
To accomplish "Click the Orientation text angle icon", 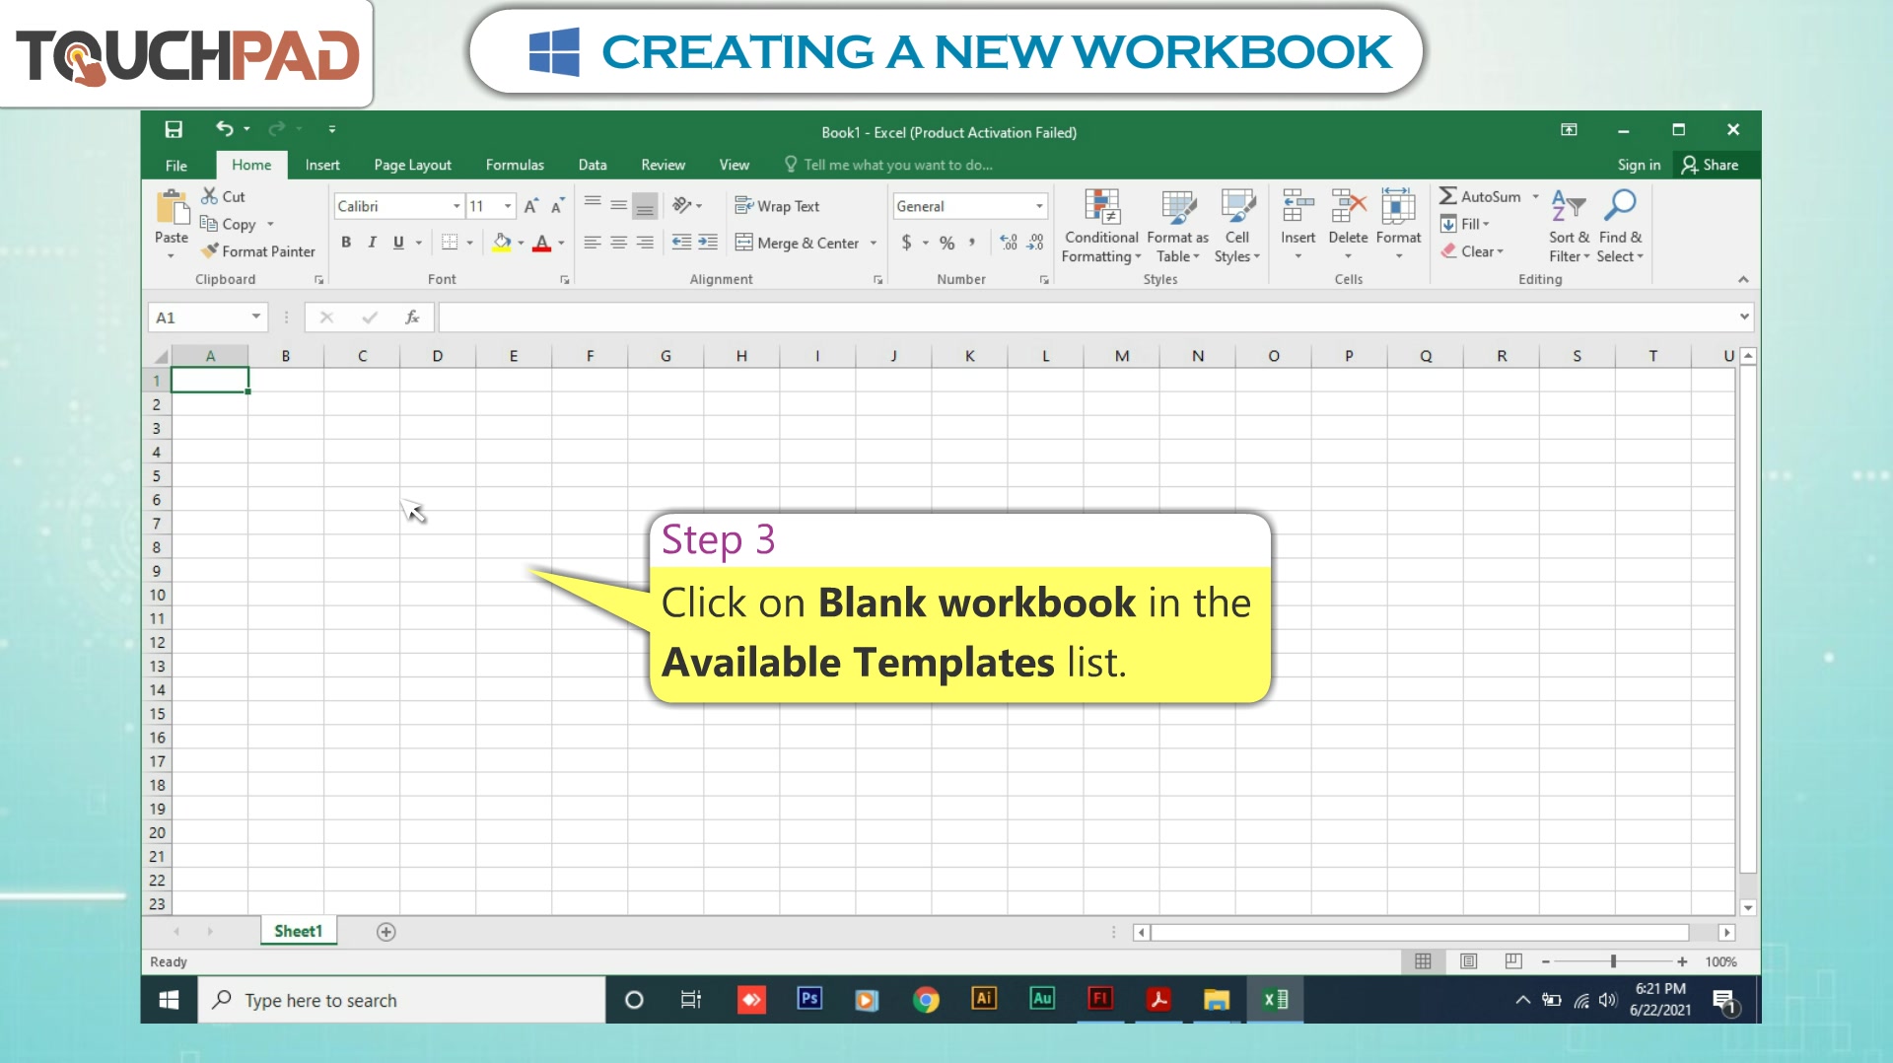I will tap(682, 205).
